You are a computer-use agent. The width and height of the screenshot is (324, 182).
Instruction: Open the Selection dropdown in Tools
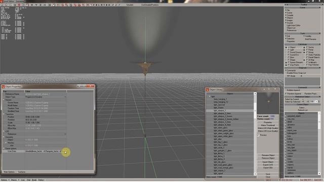[290, 38]
